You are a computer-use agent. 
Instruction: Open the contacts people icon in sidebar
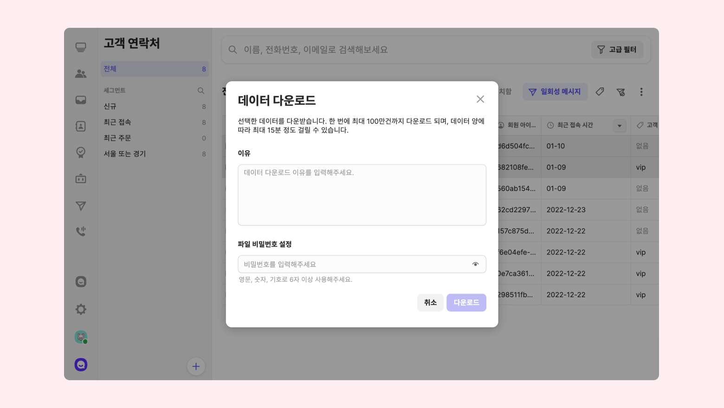point(81,74)
